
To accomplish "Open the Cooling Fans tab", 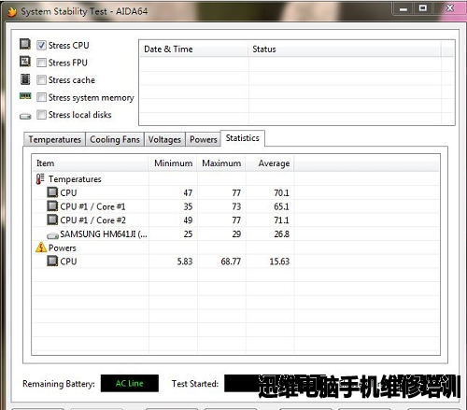I will [x=115, y=139].
